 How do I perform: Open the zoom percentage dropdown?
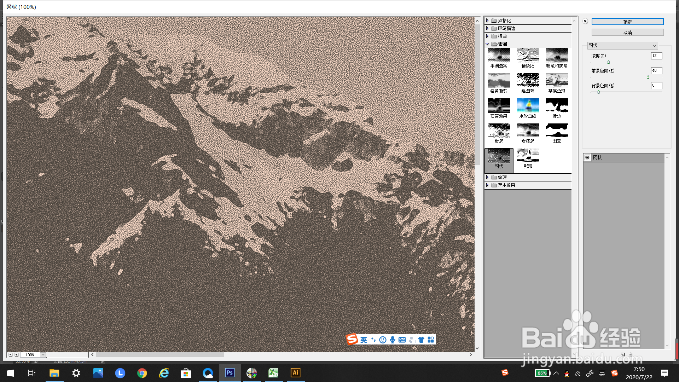tap(43, 355)
